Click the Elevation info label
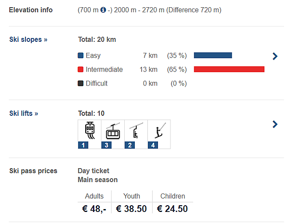The image size is (289, 223). point(31,10)
